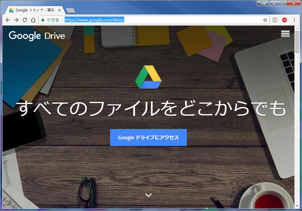The height and width of the screenshot is (211, 302).
Task: Minimize the Chrome window
Action: coord(274,3)
